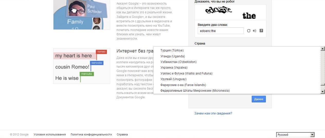This screenshot has height=138, width=325.
Task: Reload the captcha with the refresh icon
Action: click(249, 31)
